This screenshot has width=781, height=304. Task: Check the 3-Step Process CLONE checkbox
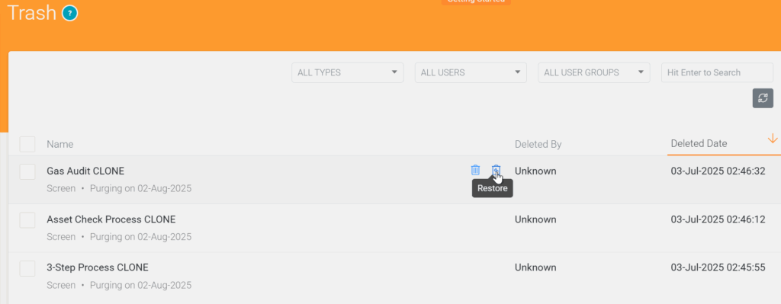coord(27,268)
